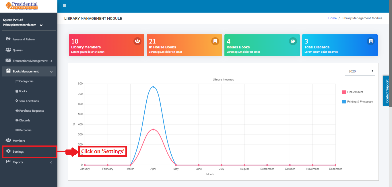Image resolution: width=392 pixels, height=187 pixels.
Task: Click the Library Members people icon
Action: (137, 41)
